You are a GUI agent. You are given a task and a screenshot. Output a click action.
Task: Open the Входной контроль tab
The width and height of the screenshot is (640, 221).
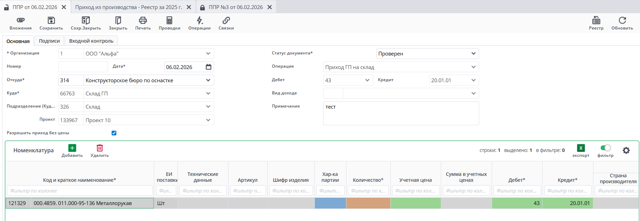91,41
